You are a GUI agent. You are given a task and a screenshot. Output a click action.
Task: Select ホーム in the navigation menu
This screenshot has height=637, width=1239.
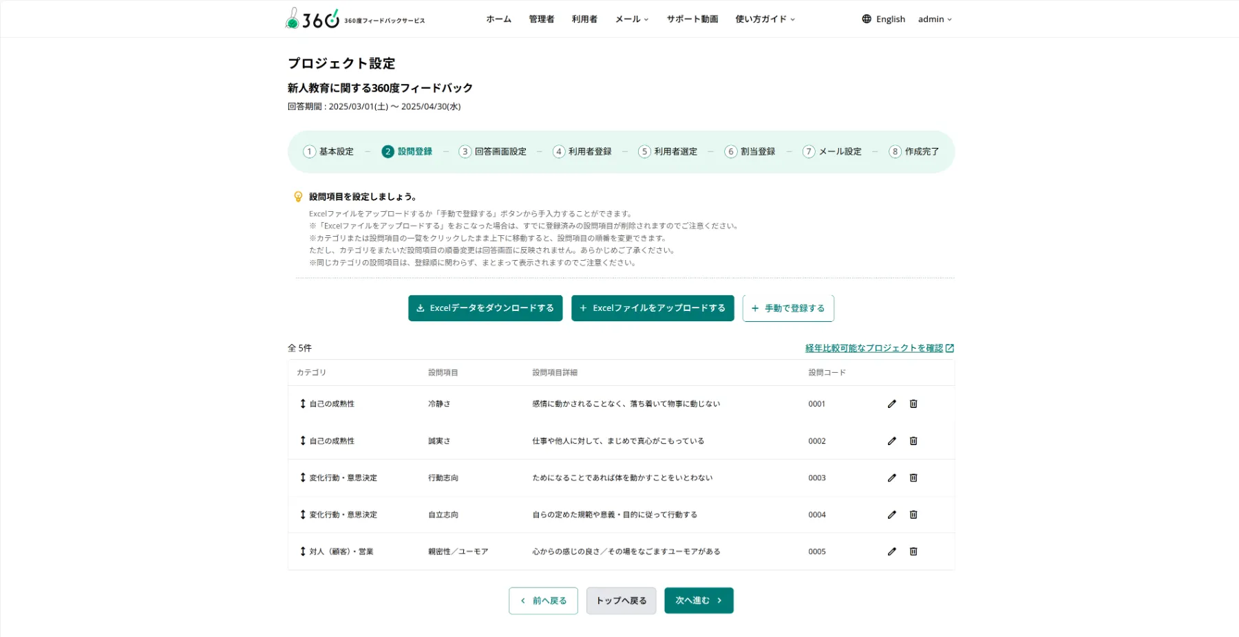click(498, 19)
